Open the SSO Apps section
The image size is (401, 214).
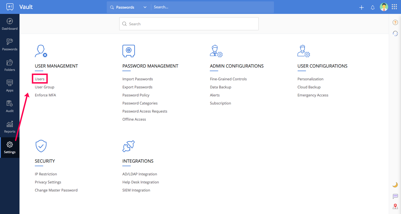pos(10,86)
